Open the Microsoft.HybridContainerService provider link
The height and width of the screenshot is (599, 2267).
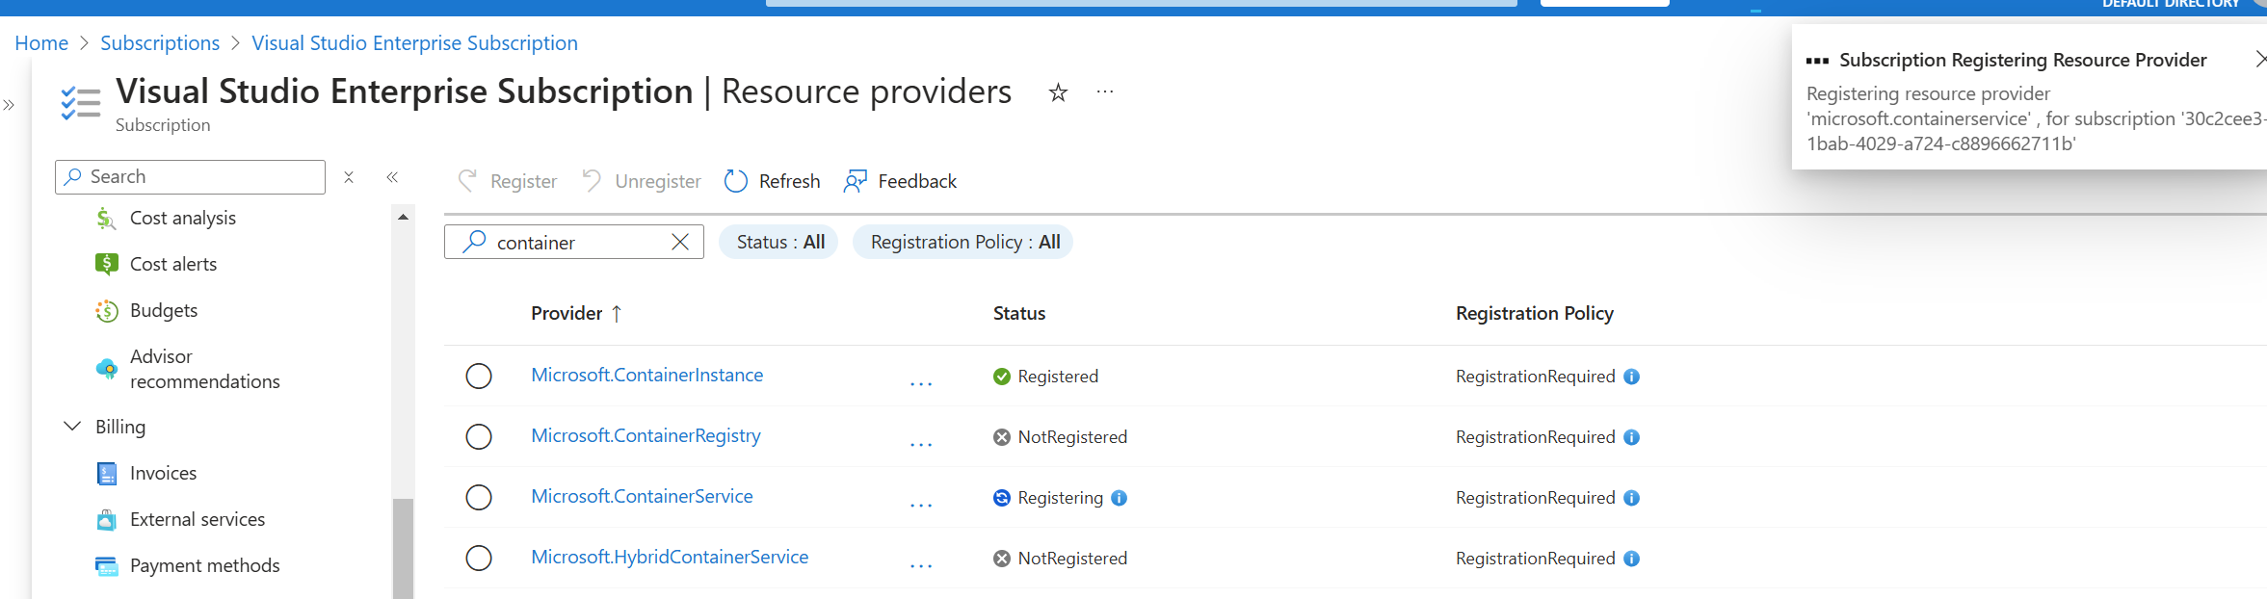670,557
